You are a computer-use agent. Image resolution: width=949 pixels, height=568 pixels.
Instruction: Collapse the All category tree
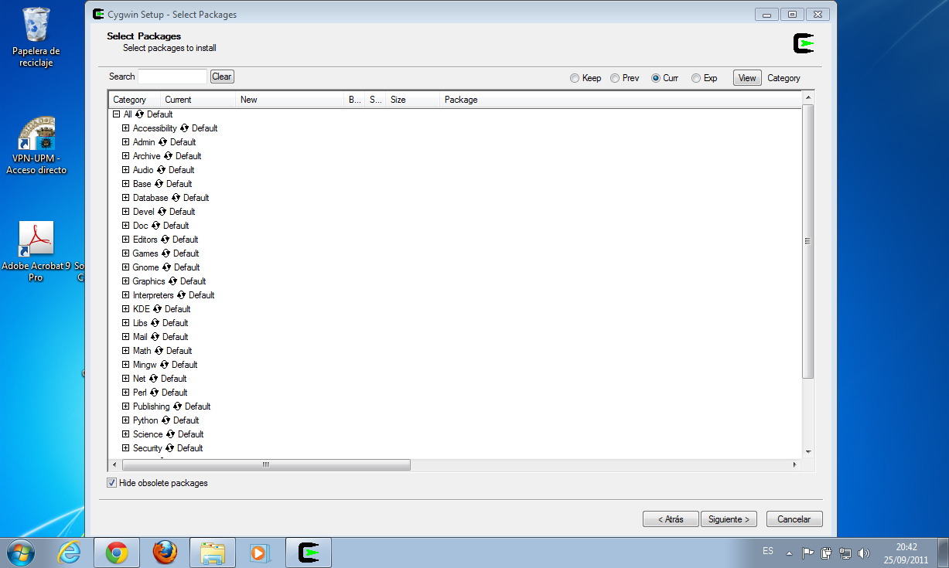pos(117,114)
